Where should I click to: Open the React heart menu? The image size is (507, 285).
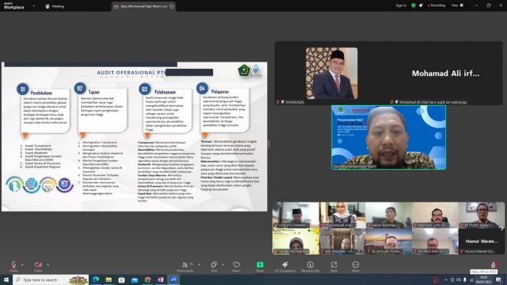(236, 267)
